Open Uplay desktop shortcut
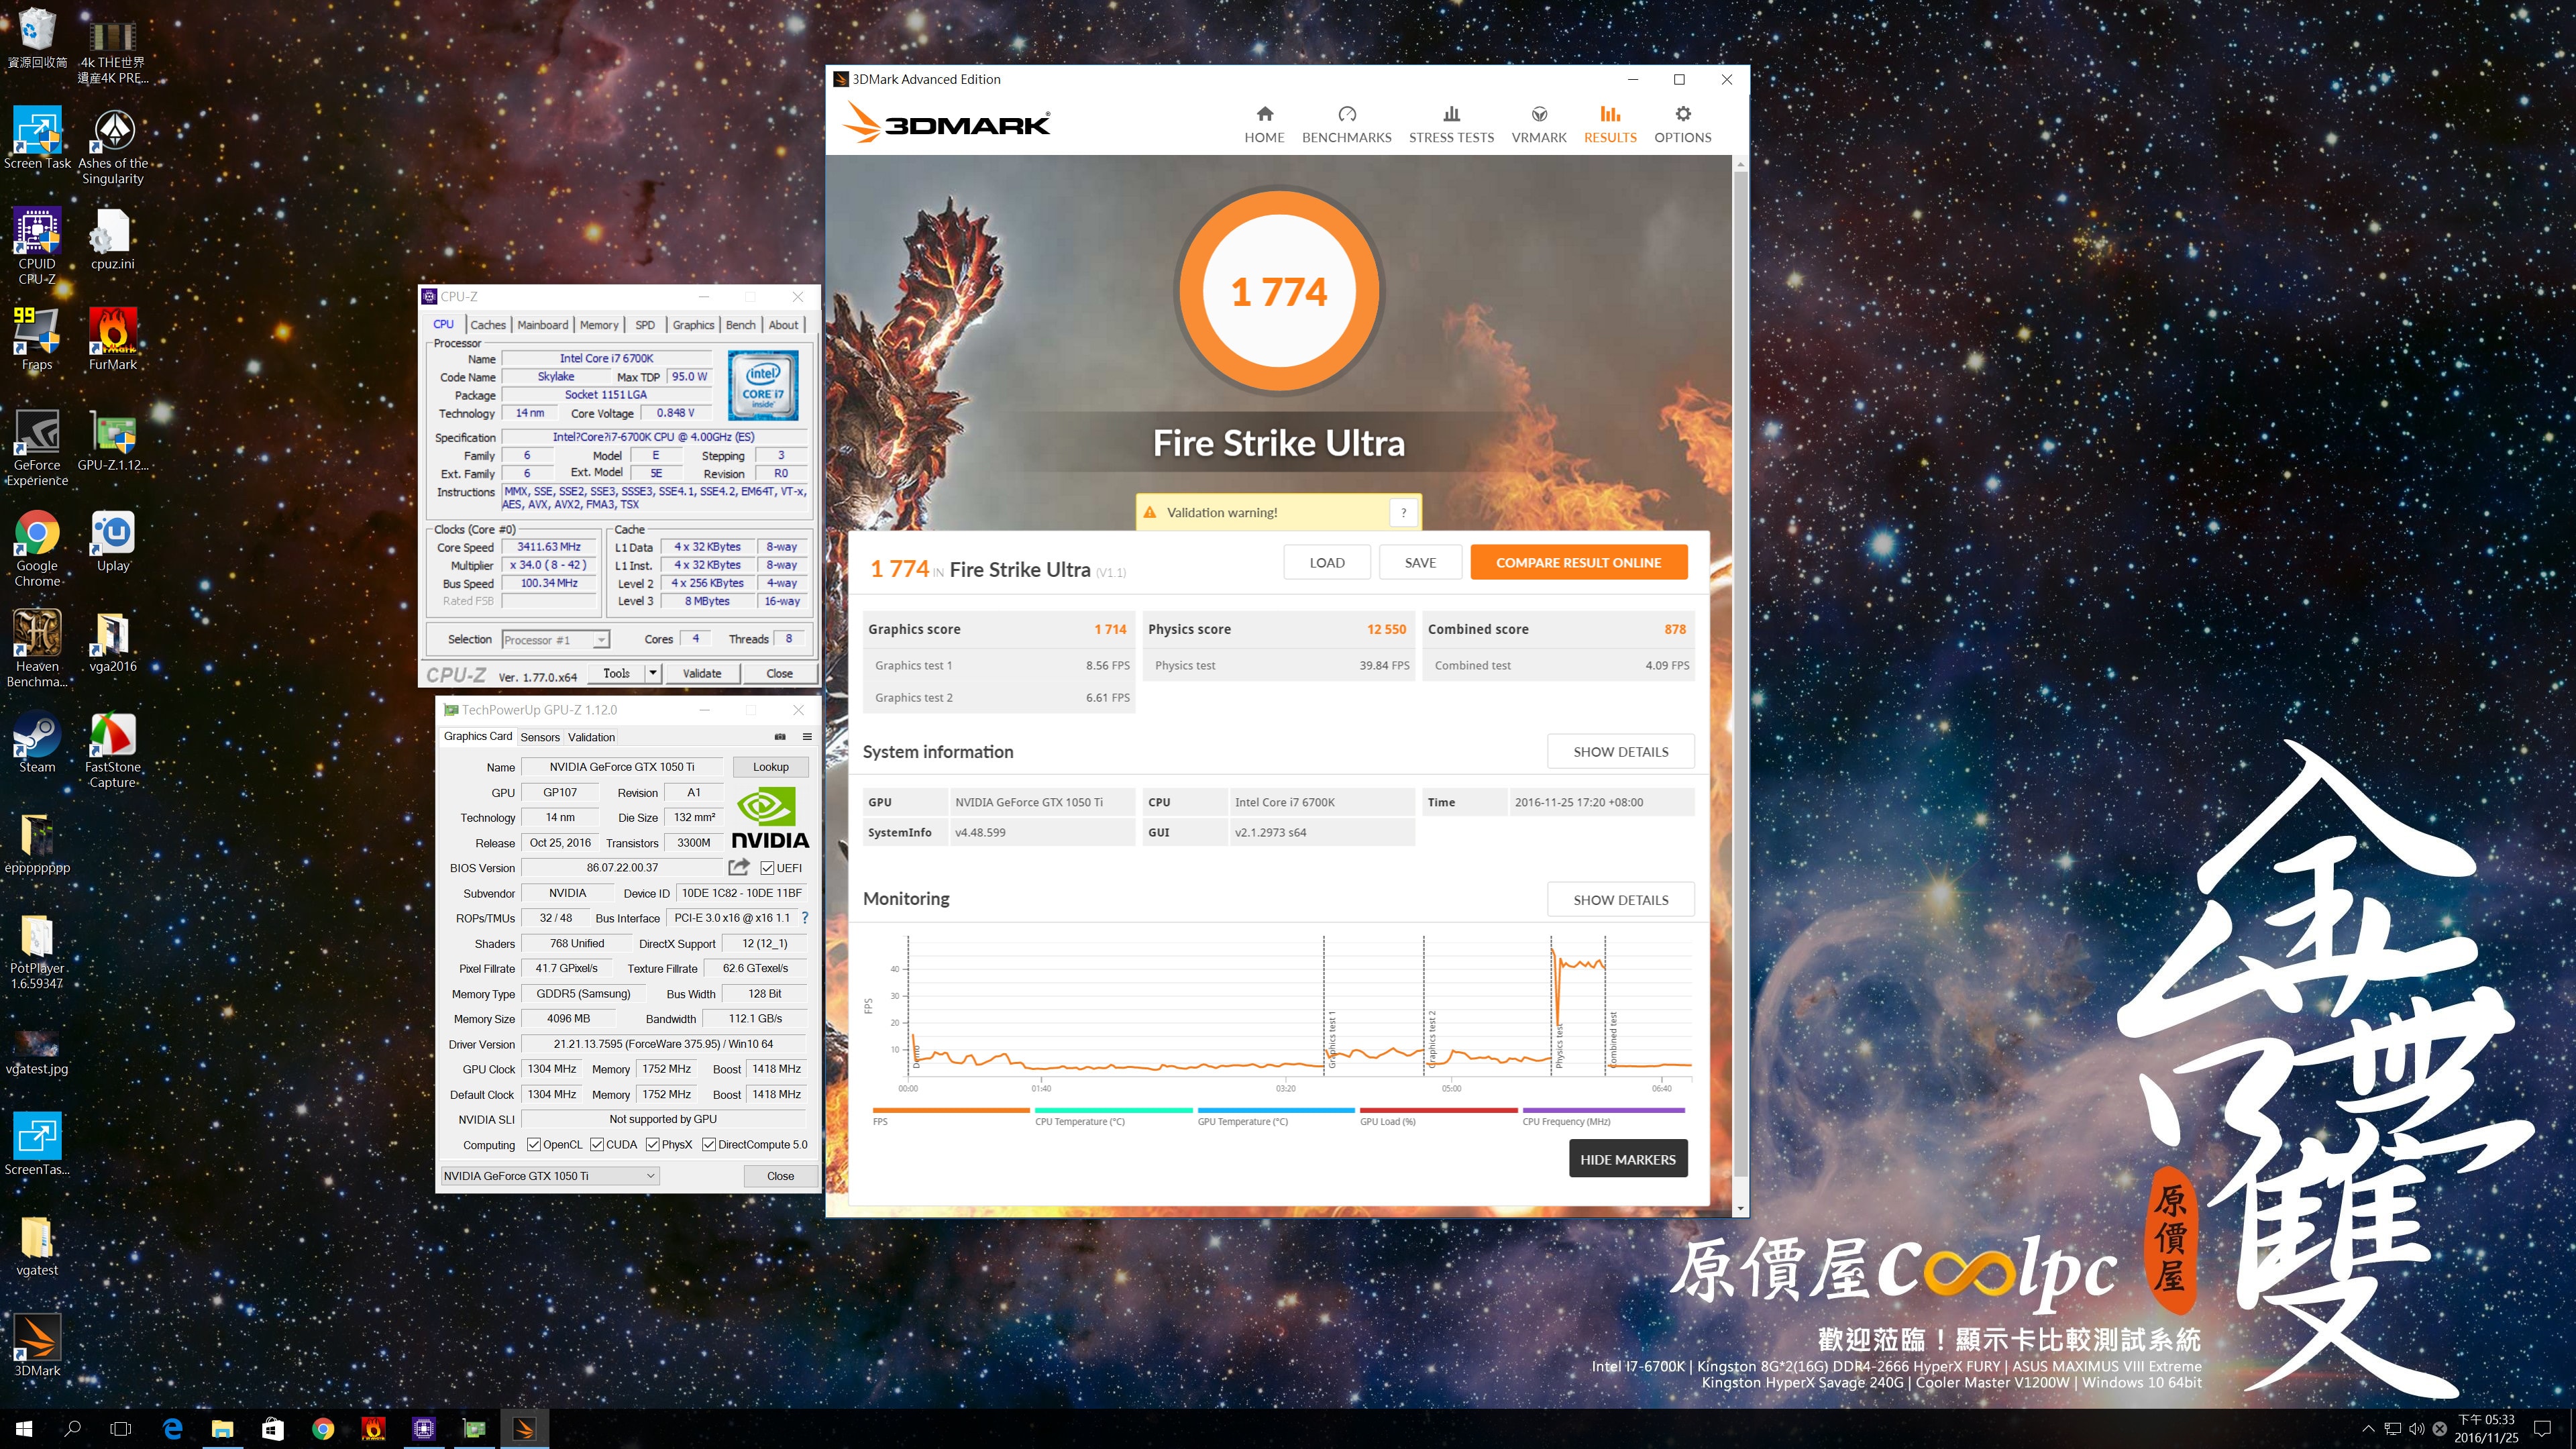 (x=113, y=541)
